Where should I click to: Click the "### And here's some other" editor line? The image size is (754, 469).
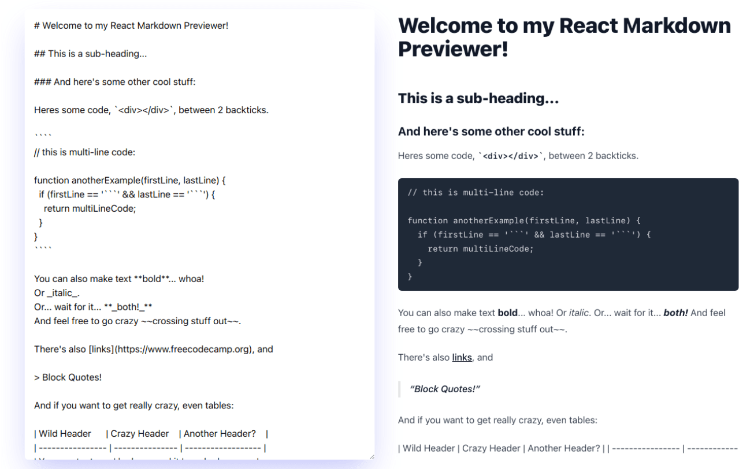click(x=115, y=82)
